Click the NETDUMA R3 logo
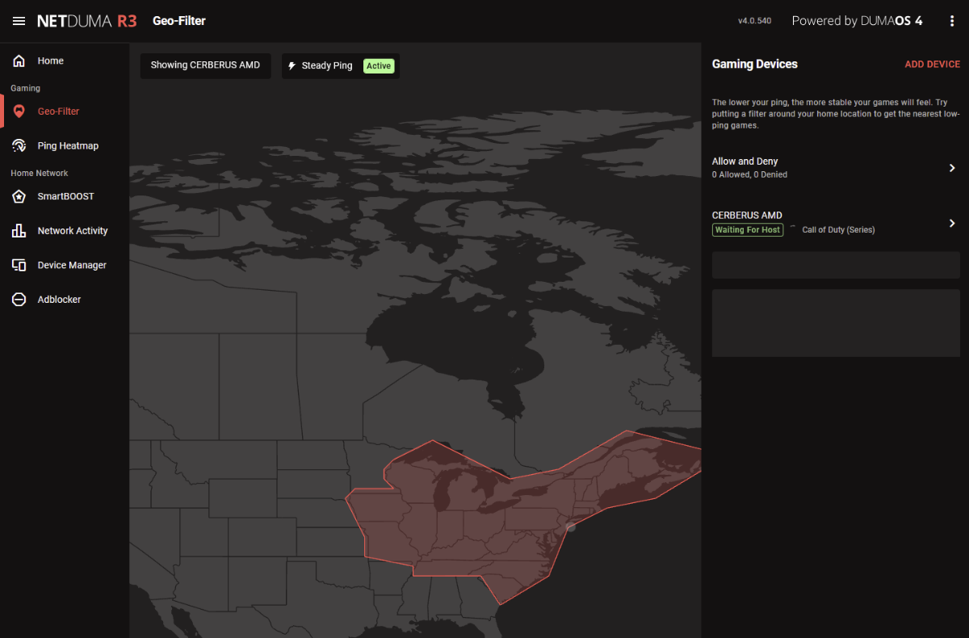The image size is (969, 638). [87, 21]
